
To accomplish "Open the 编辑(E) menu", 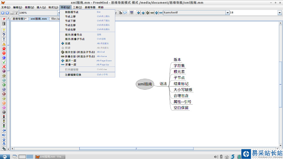I will pyautogui.click(x=17, y=7).
